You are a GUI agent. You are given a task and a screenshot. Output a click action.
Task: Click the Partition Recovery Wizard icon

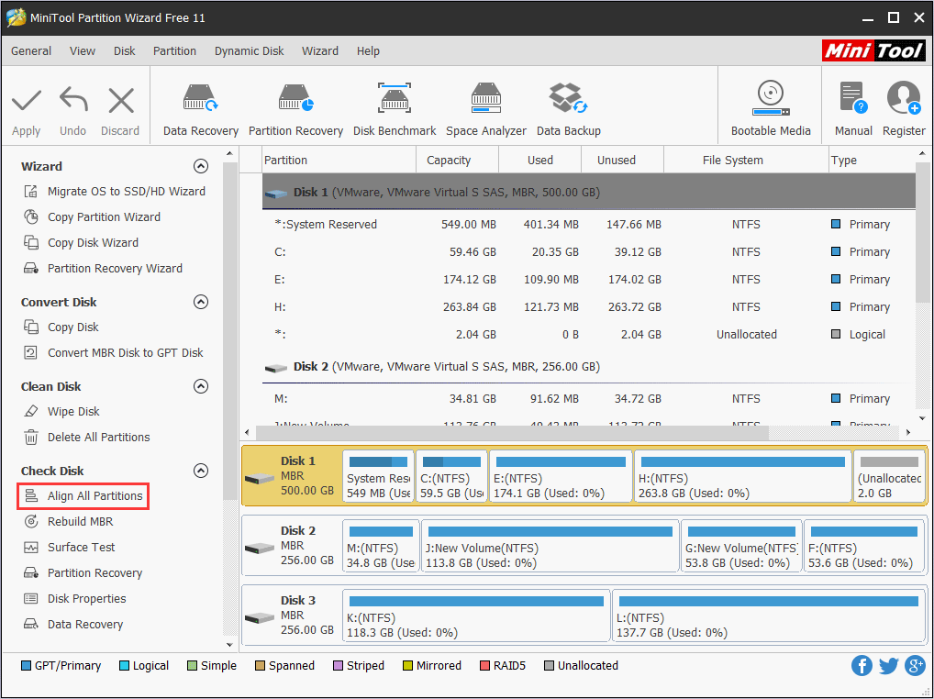(31, 268)
